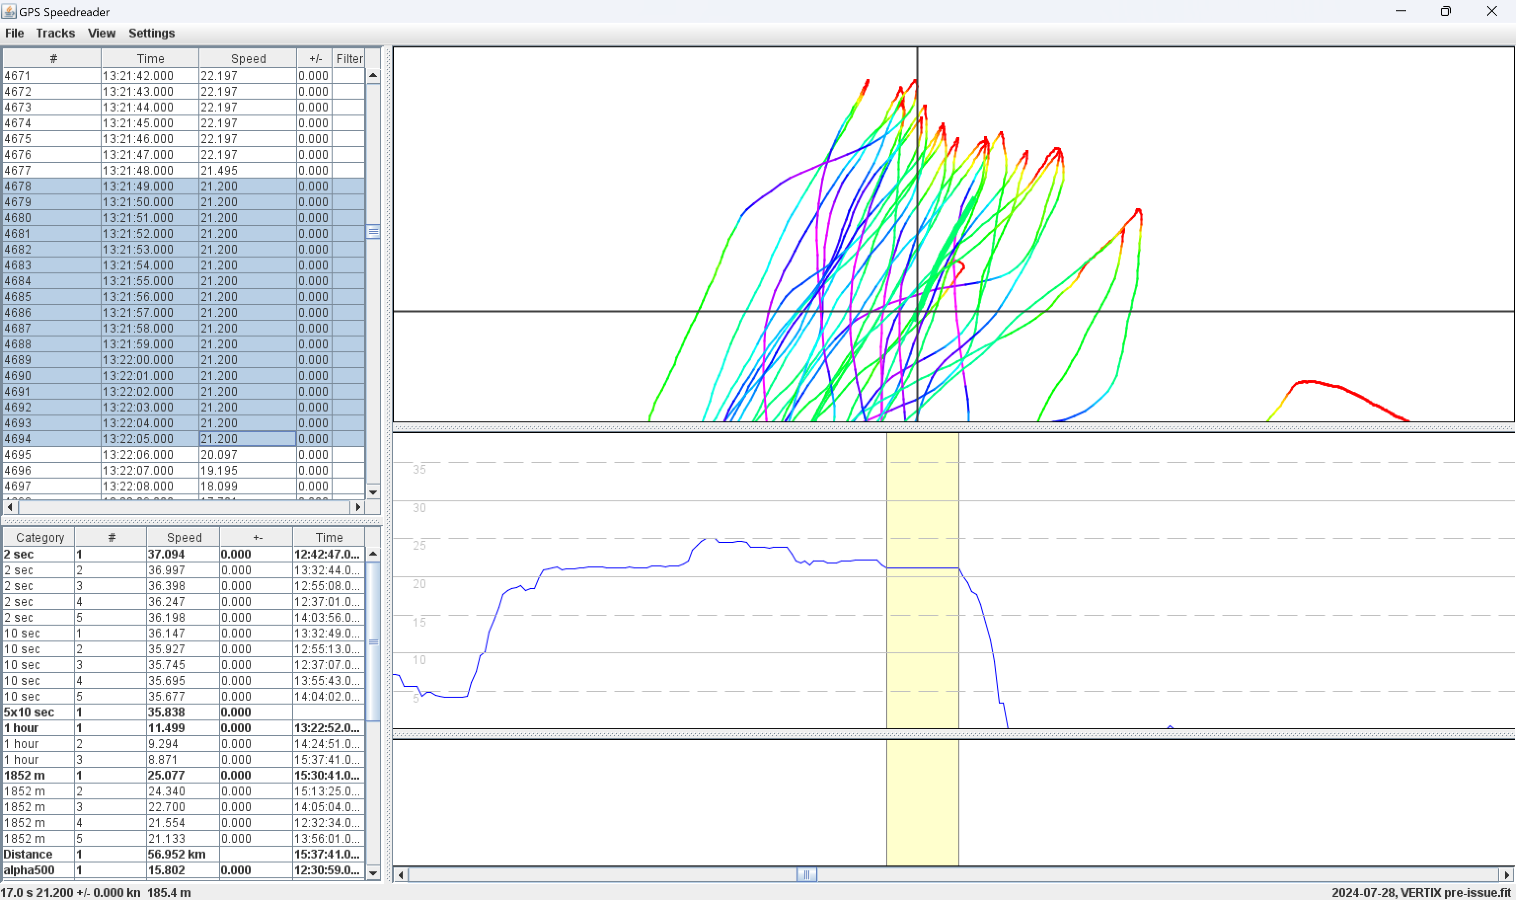Select point row 4685 at 13:21:56.000

click(x=184, y=297)
